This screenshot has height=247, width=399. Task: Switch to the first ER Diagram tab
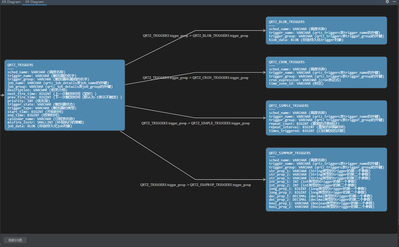(x=11, y=2)
